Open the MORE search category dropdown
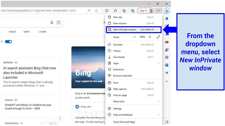The width and height of the screenshot is (225, 126). 42,32
